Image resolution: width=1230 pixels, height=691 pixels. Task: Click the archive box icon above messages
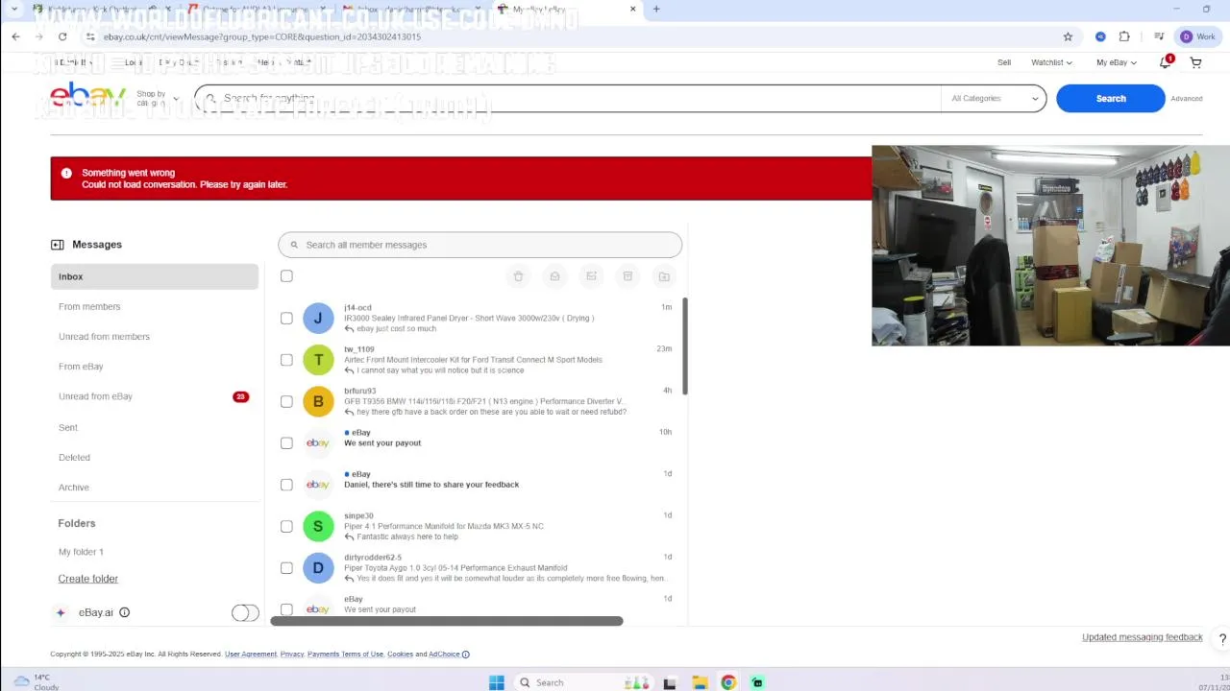627,276
